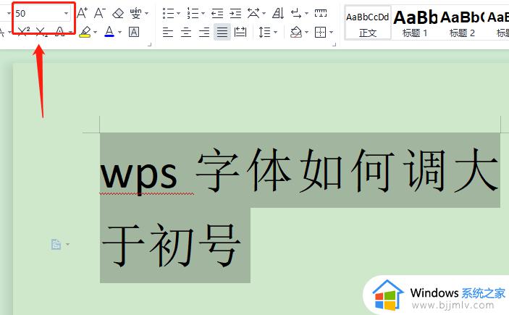Open the layout options icon beside the document text
The image size is (509, 315).
(x=56, y=244)
